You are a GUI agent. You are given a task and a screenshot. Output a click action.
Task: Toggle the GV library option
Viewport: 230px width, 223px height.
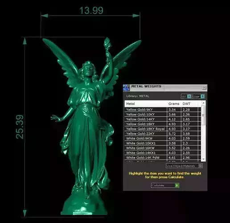pyautogui.click(x=186, y=96)
